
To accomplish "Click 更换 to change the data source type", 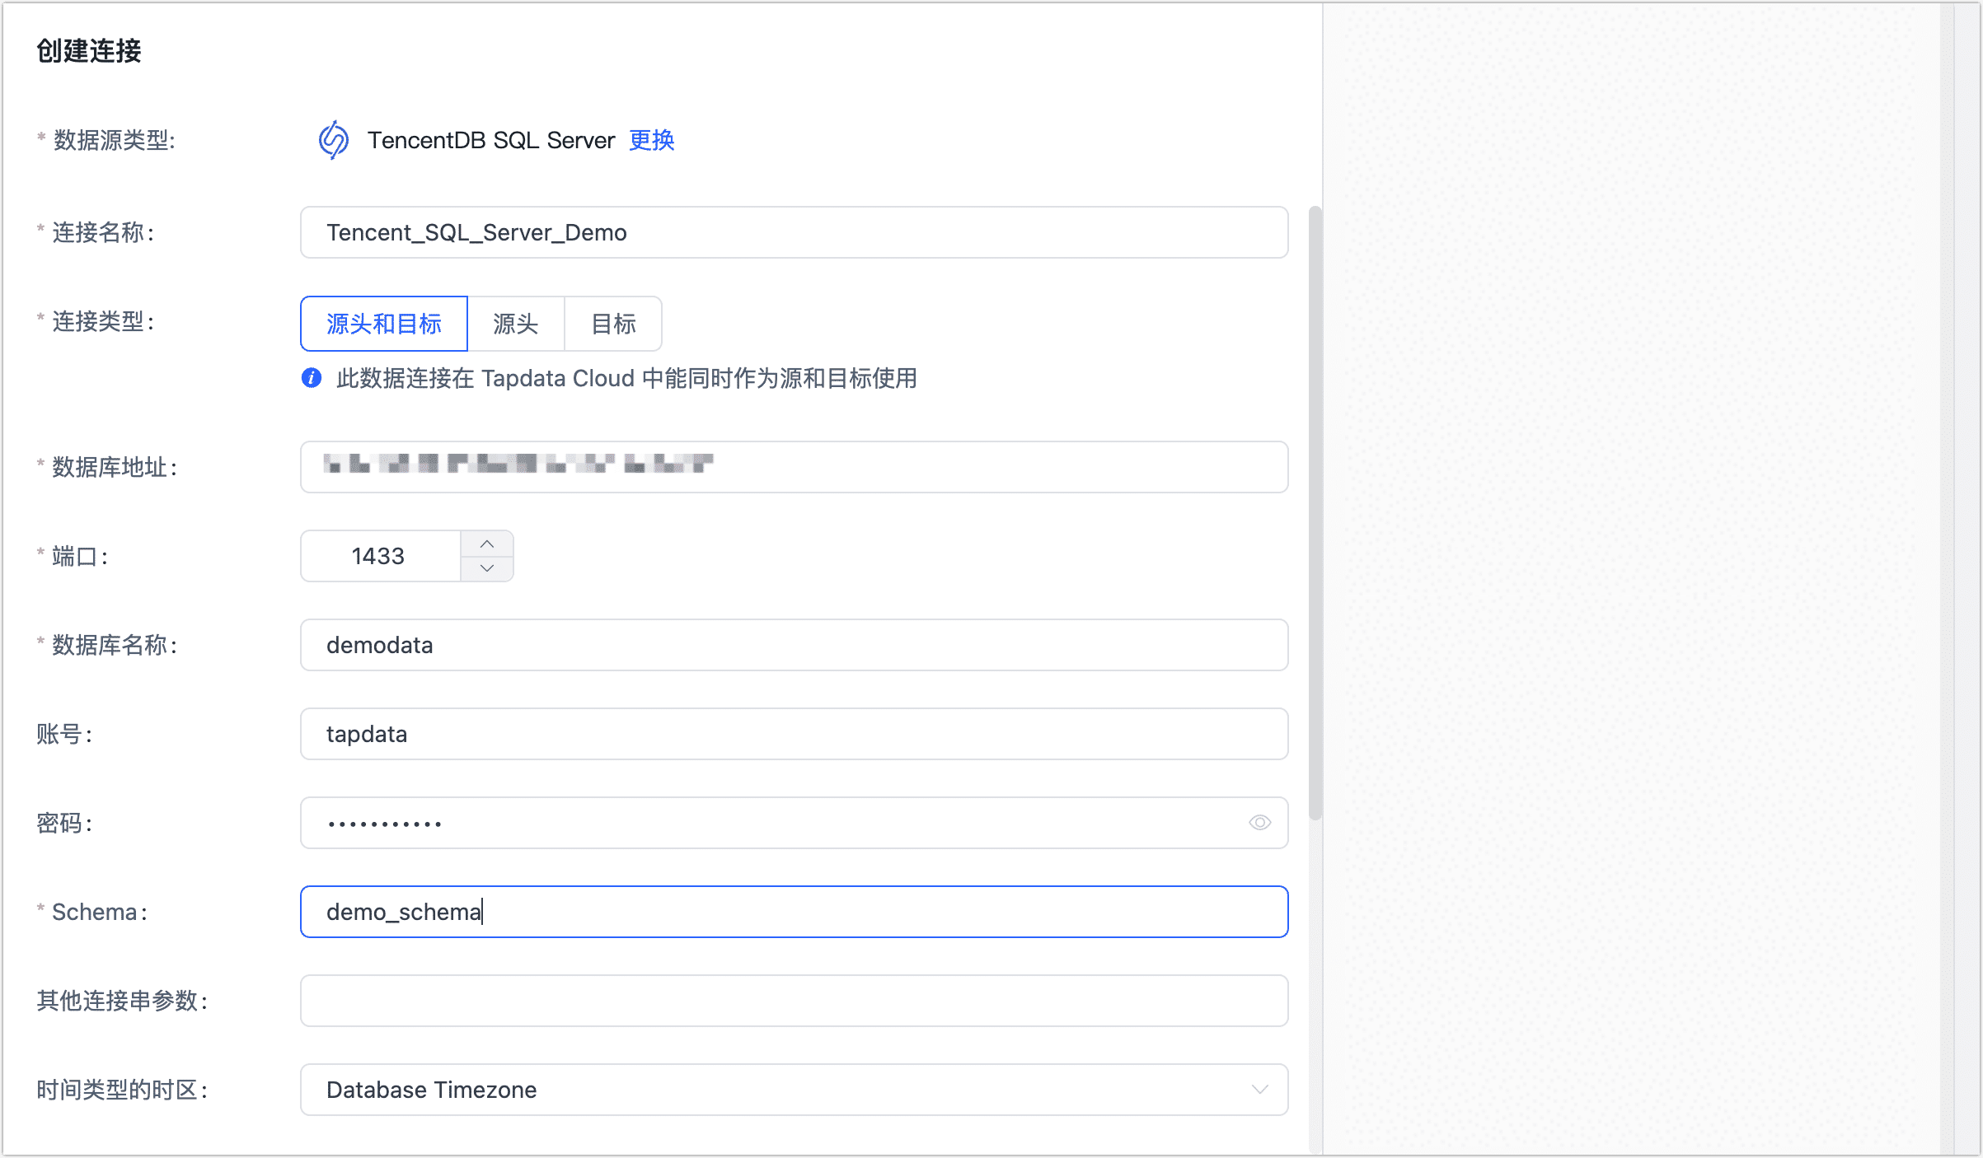I will pos(651,140).
